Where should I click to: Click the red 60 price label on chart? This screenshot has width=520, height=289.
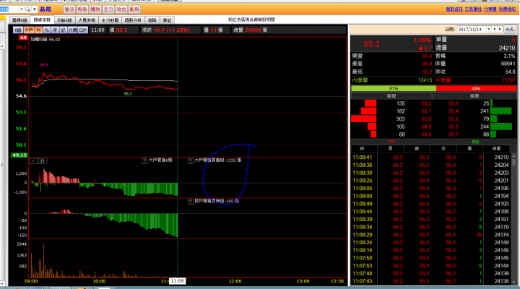pos(23,38)
